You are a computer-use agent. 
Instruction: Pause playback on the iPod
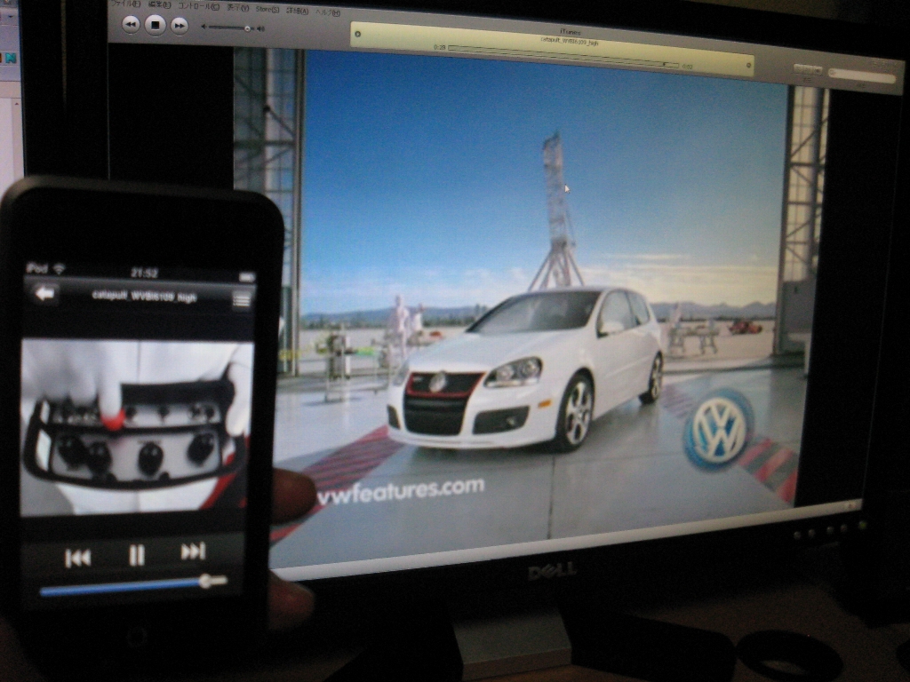[x=136, y=555]
